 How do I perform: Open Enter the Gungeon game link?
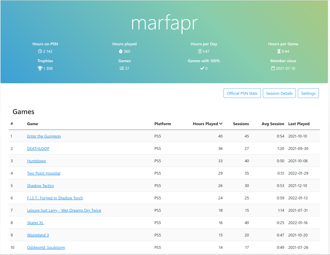44,136
